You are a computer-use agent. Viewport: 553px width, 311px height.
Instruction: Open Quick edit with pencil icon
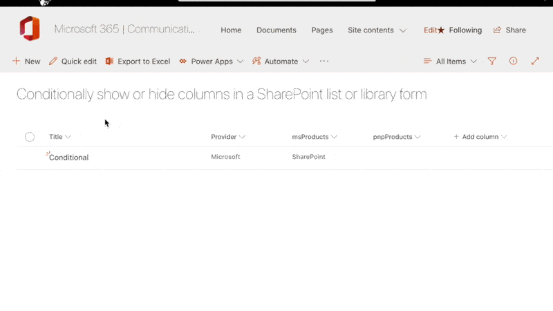(x=73, y=62)
